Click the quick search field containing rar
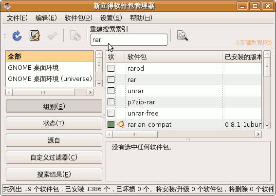This screenshot has height=196, width=276. click(x=129, y=40)
